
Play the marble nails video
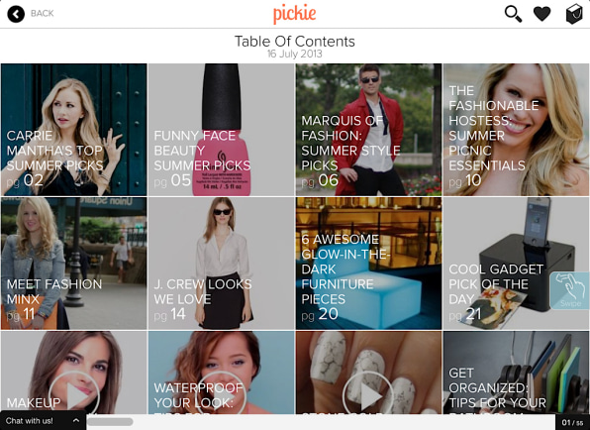click(368, 395)
